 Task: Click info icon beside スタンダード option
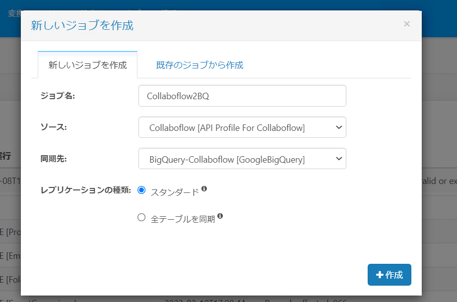pyautogui.click(x=204, y=189)
